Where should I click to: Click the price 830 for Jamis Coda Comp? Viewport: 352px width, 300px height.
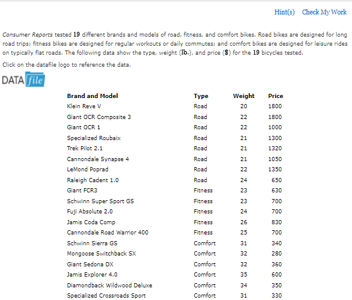tap(276, 222)
